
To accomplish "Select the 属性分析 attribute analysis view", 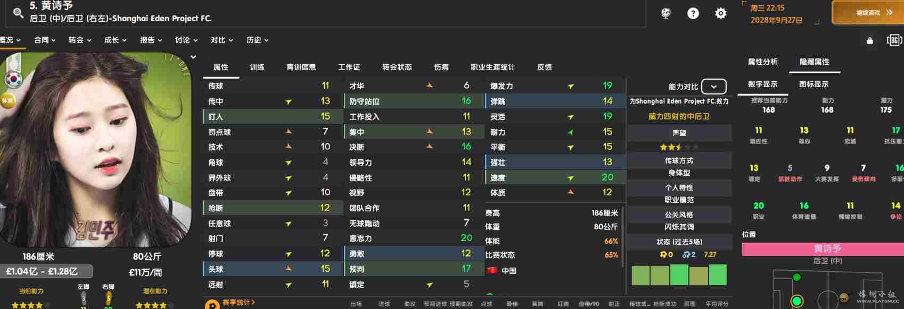I will (762, 62).
